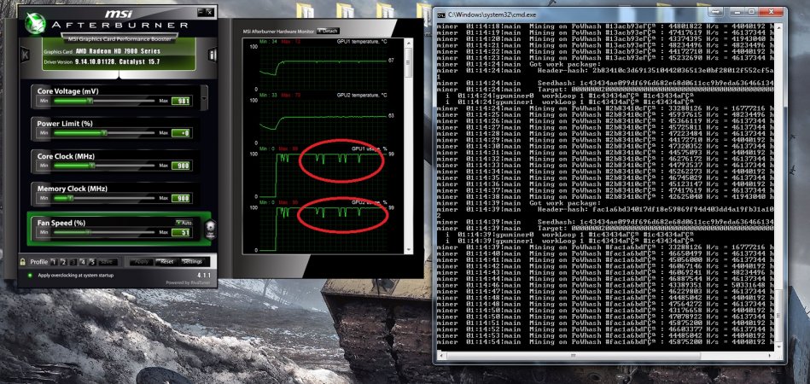The width and height of the screenshot is (810, 384).
Task: Click the Fan Speed value field 51
Action: pyautogui.click(x=181, y=233)
